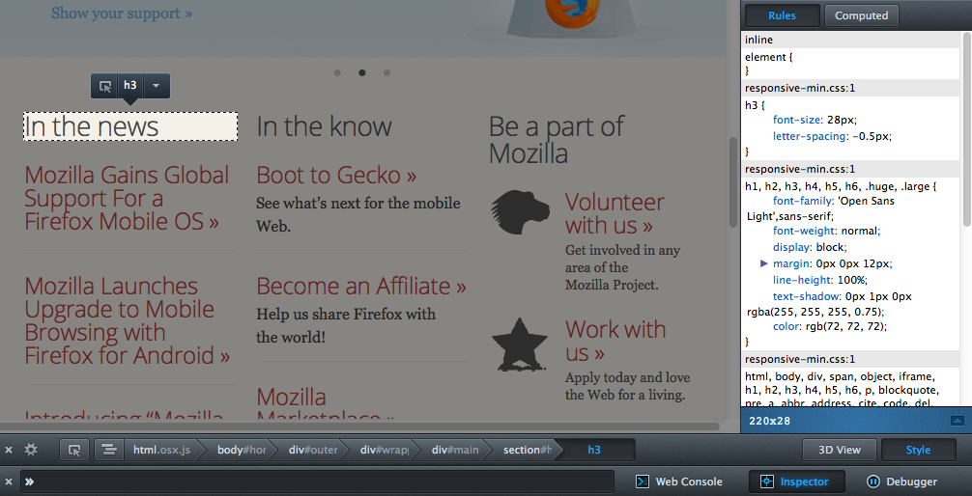Click the font-size property name
Image resolution: width=972 pixels, height=496 pixels.
point(796,120)
